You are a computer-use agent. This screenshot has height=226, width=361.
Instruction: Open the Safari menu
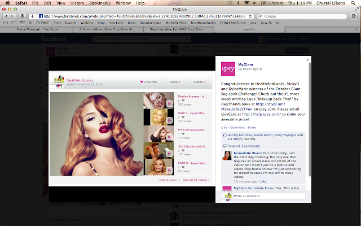coord(21,3)
